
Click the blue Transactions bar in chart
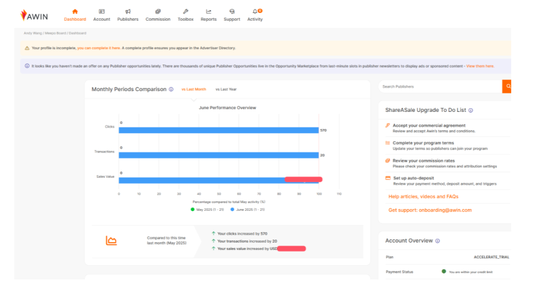[x=218, y=155]
